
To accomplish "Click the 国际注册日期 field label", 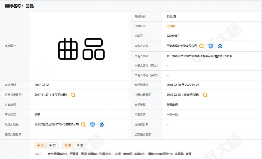I will (x=13, y=135).
